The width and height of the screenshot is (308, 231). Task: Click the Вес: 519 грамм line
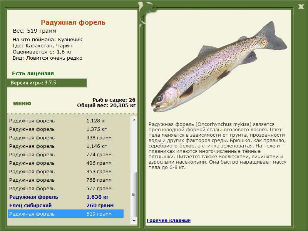coord(34,31)
